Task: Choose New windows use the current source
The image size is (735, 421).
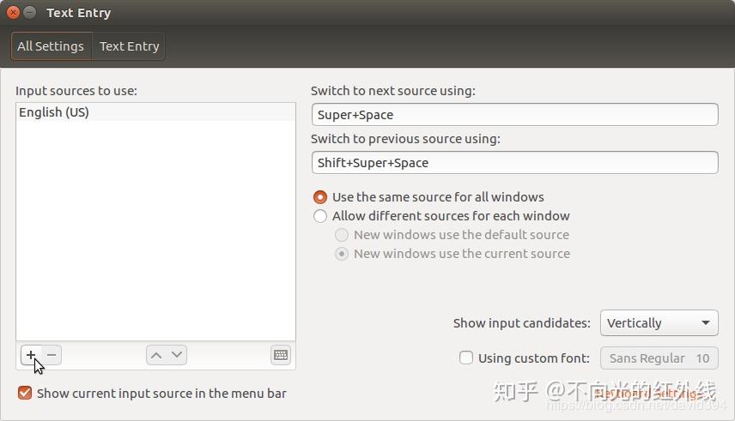Action: [342, 254]
